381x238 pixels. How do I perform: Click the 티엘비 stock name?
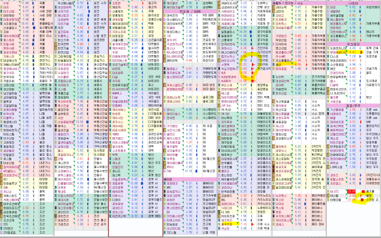171,28
